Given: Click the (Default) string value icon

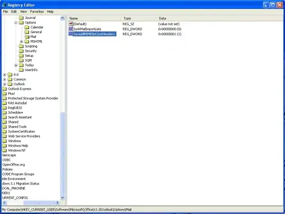Looking at the screenshot, I should click(71, 24).
